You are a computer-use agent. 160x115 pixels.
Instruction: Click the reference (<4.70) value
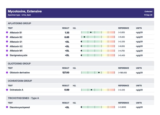click(121, 51)
